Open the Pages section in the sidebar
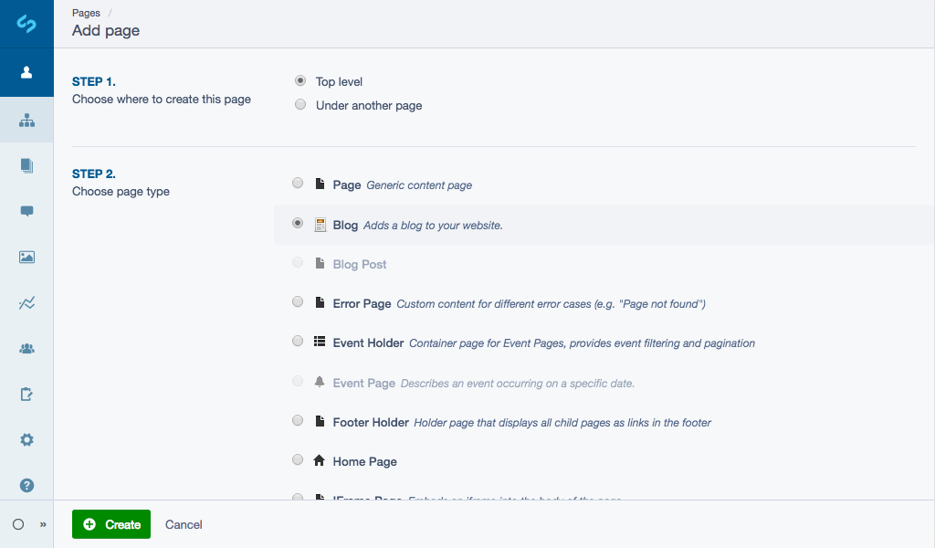 pyautogui.click(x=26, y=119)
